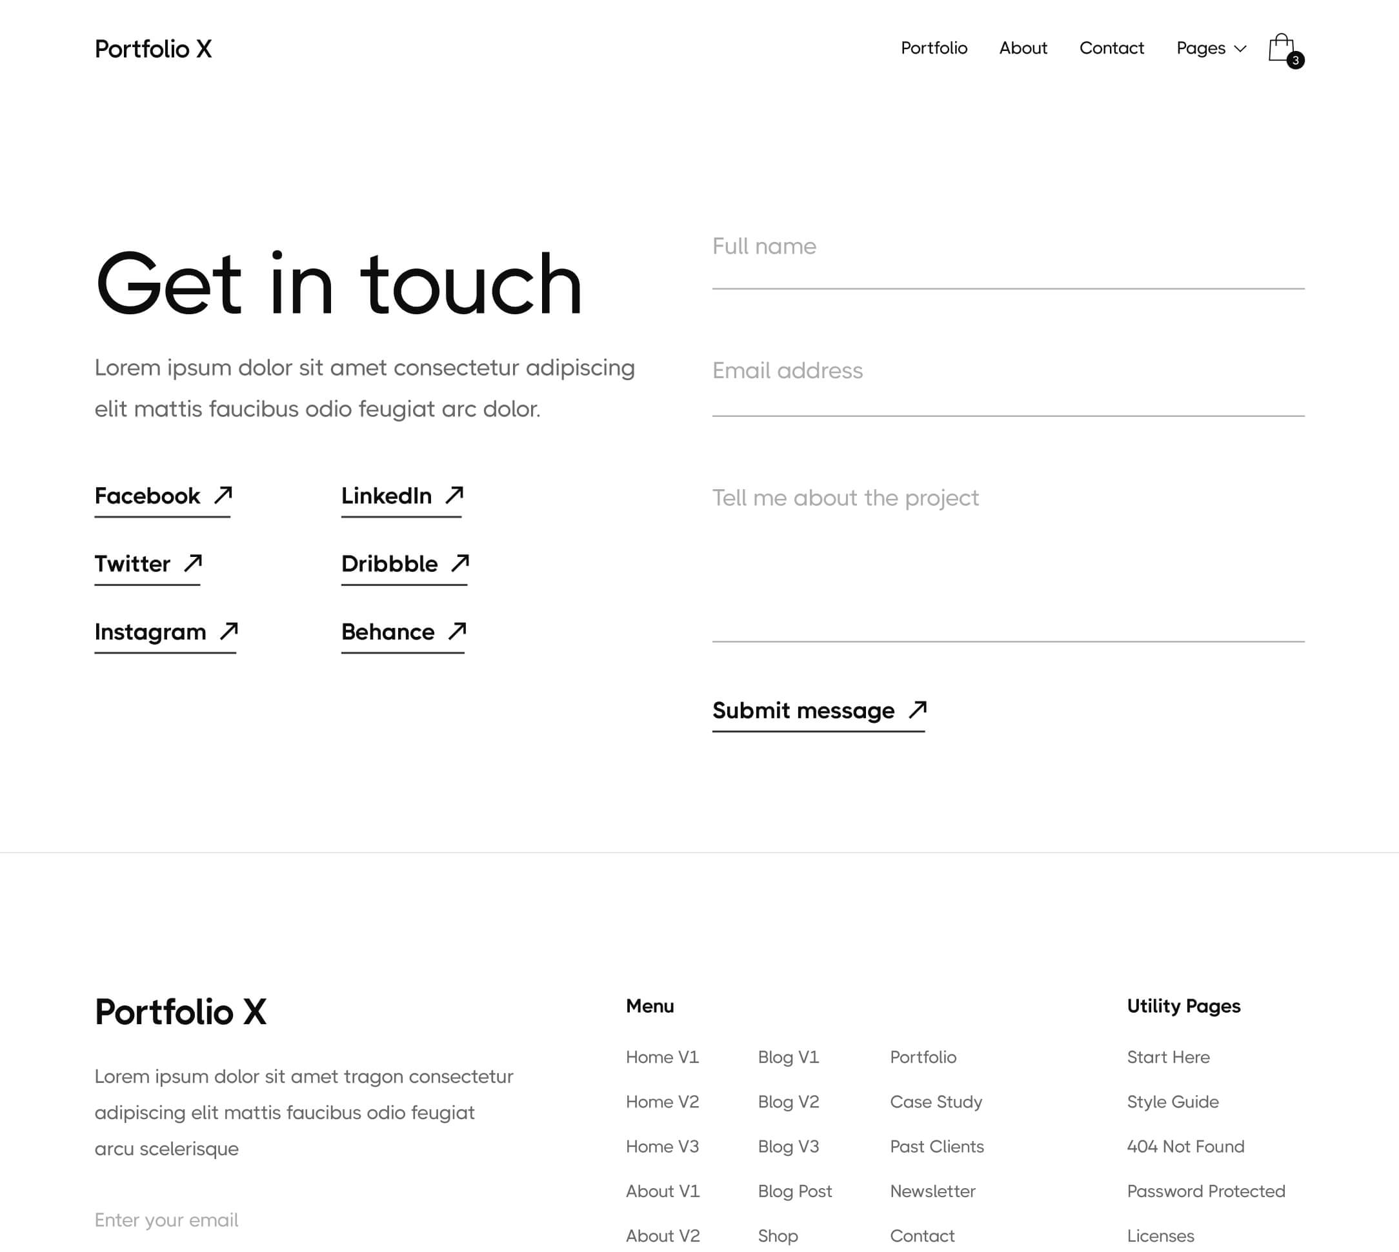The height and width of the screenshot is (1252, 1399).
Task: Click the arrow icon beside Facebook
Action: 223,495
